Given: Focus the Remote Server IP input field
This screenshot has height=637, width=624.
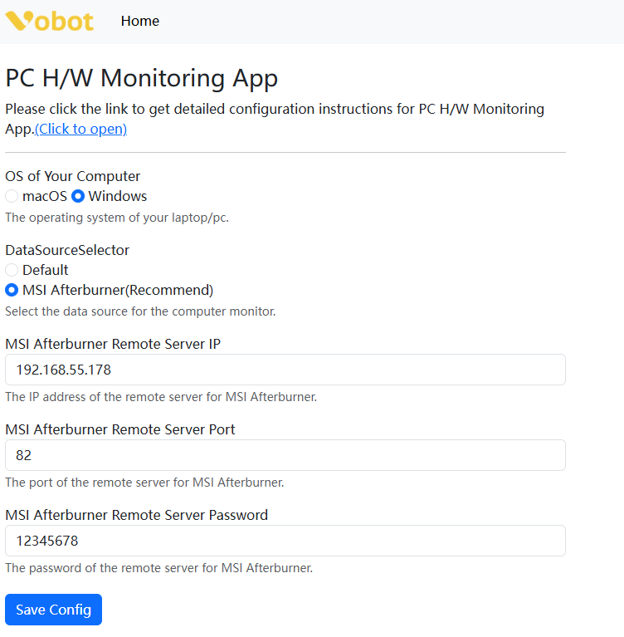Looking at the screenshot, I should tap(285, 370).
